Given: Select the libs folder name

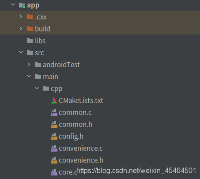Looking at the screenshot, I should point(40,41).
